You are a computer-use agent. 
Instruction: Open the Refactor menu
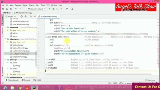[x=31, y=5]
